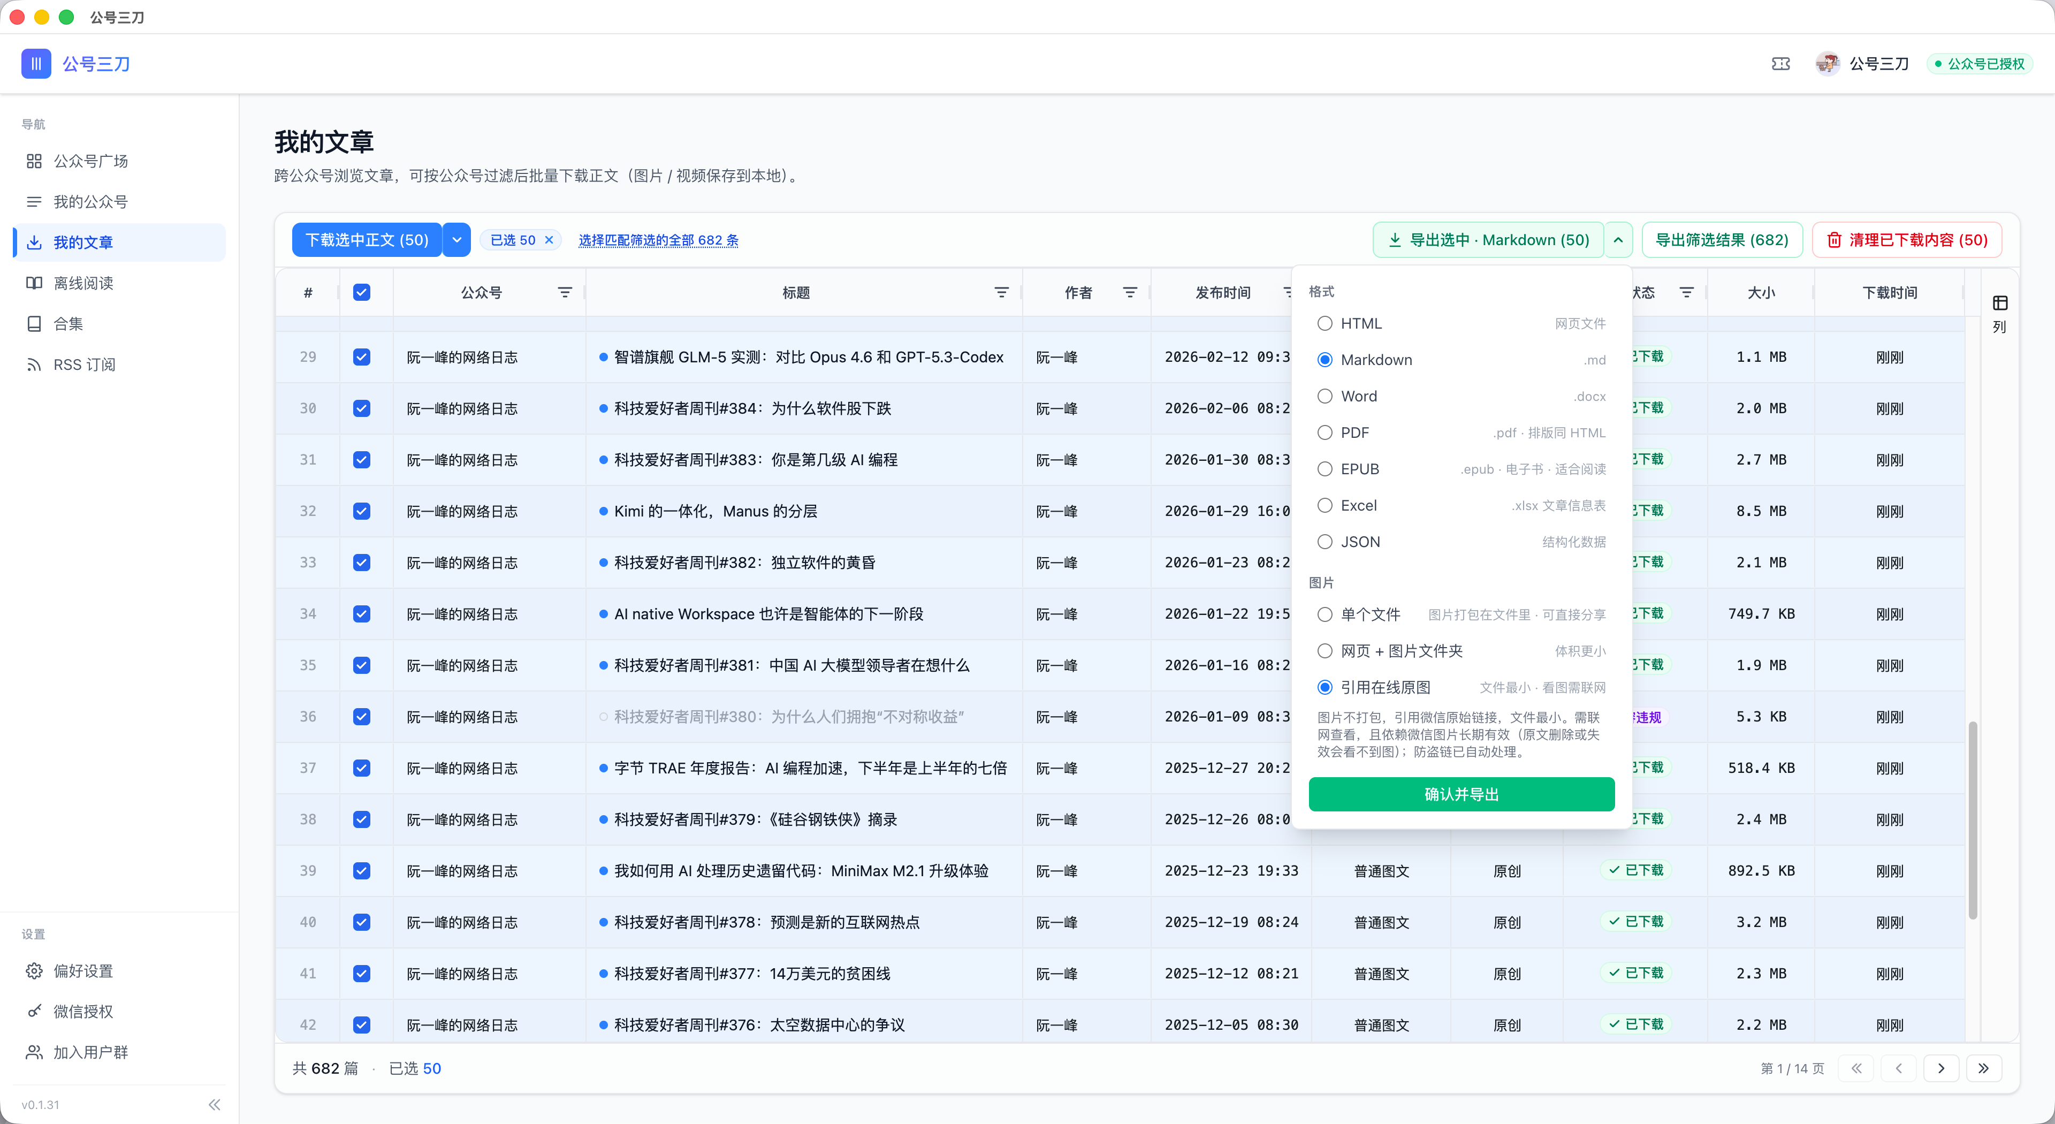Image resolution: width=2055 pixels, height=1124 pixels.
Task: Go to next page arrow
Action: [x=1941, y=1069]
